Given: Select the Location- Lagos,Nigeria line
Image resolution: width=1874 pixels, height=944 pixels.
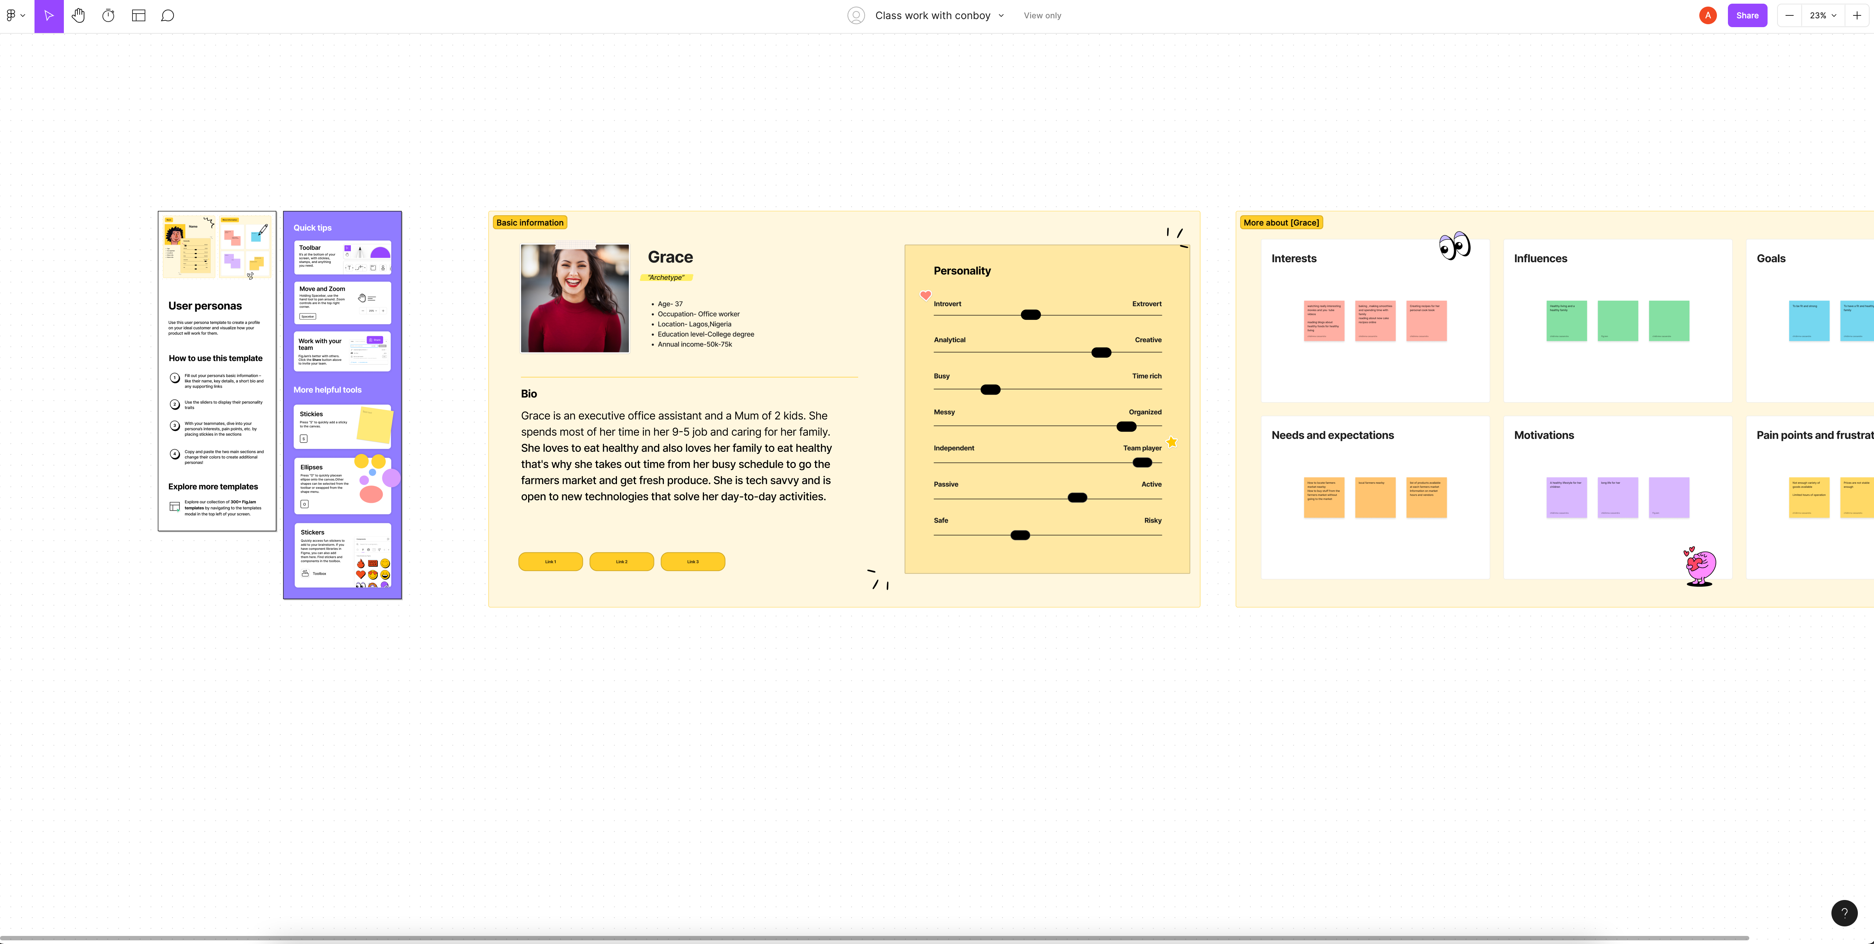Looking at the screenshot, I should [x=694, y=325].
